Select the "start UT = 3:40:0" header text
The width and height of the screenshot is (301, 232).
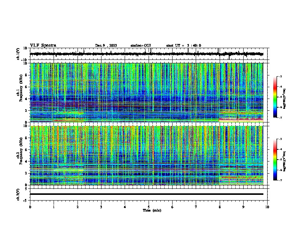[x=184, y=45]
